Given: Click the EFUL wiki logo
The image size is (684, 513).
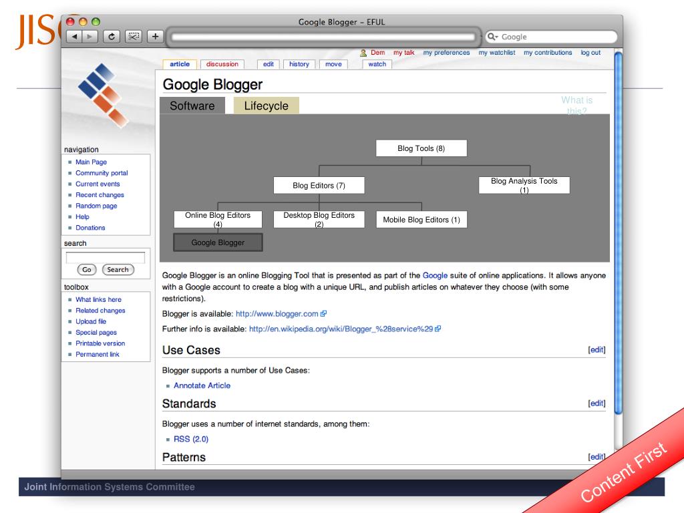Looking at the screenshot, I should tap(104, 95).
